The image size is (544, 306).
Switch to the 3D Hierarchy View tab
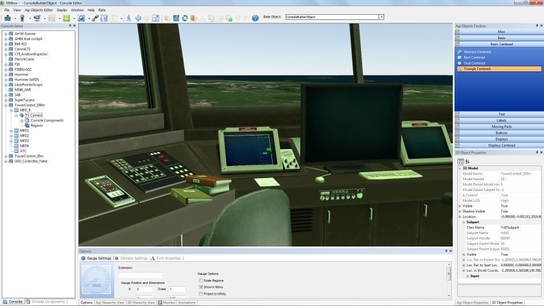[141, 303]
